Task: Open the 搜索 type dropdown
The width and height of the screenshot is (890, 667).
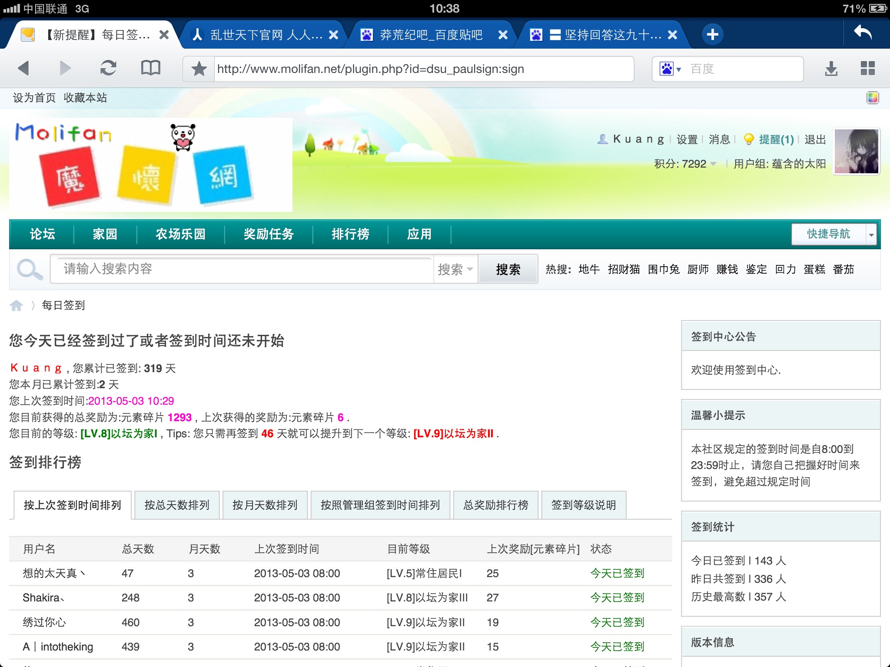Action: pos(455,269)
